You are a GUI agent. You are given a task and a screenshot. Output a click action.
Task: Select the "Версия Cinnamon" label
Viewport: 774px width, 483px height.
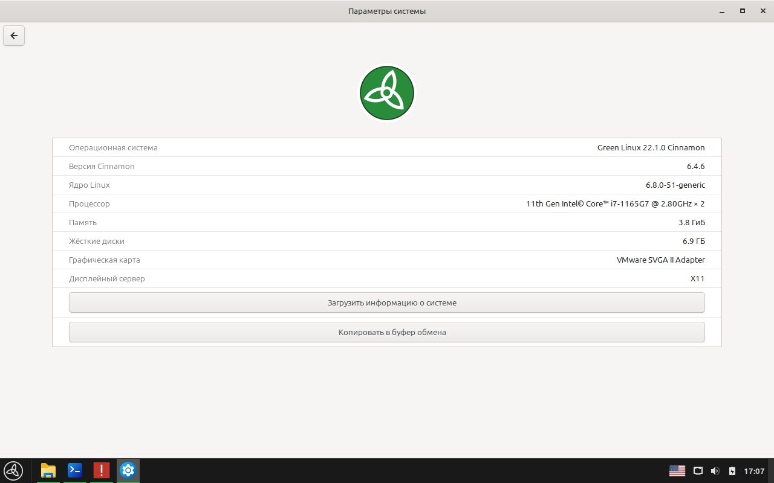102,166
